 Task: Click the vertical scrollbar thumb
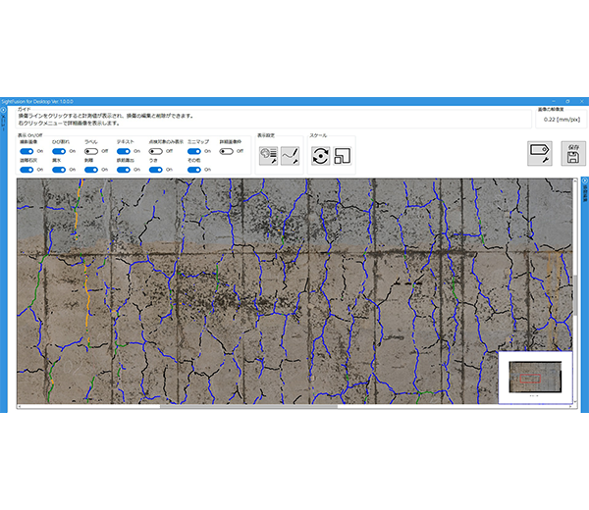coord(575,295)
